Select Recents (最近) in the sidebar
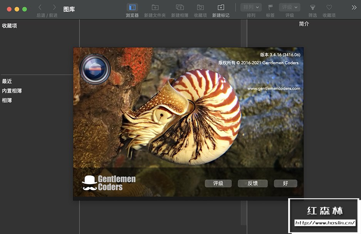The width and height of the screenshot is (361, 234). 7,81
